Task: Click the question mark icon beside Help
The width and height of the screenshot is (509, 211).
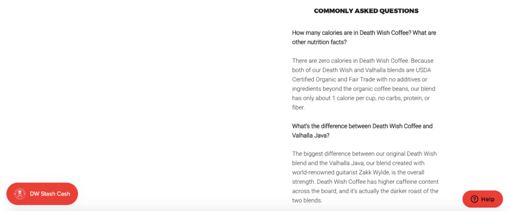Action: [474, 199]
